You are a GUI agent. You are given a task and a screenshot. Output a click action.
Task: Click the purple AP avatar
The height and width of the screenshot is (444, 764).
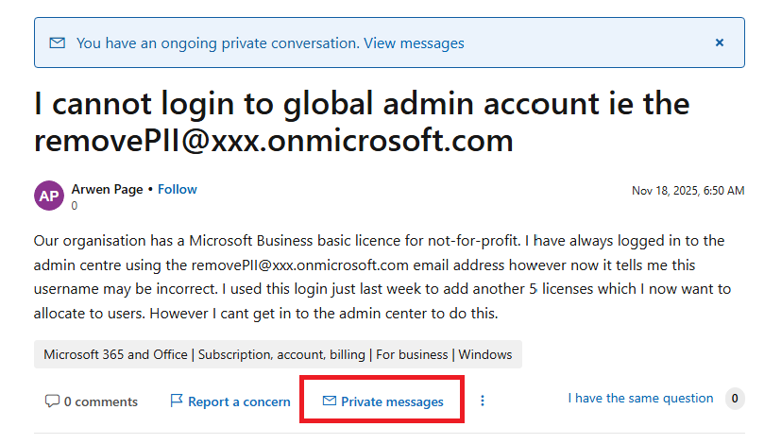click(x=49, y=196)
